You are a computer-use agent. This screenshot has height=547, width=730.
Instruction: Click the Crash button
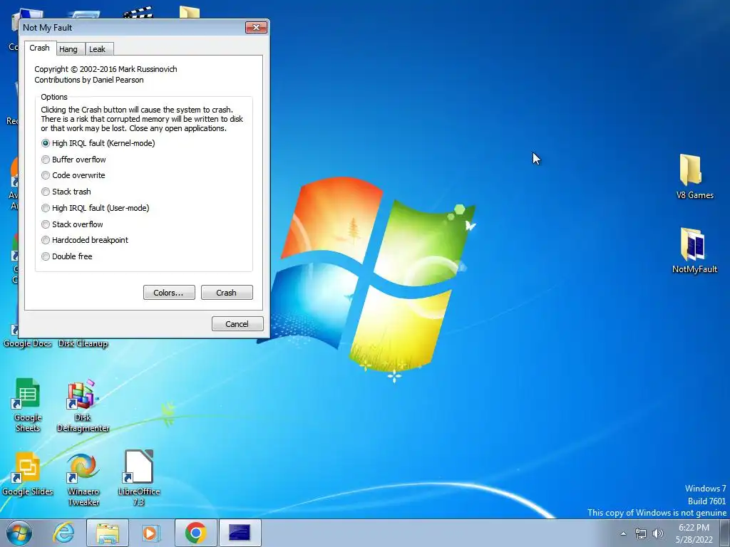point(227,293)
